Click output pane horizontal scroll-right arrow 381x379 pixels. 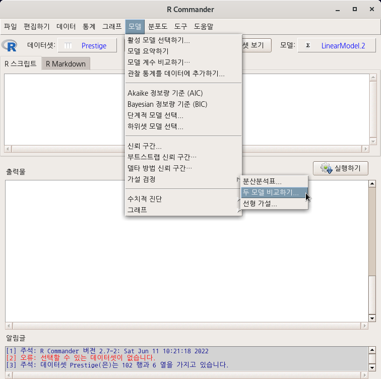pyautogui.click(x=364, y=326)
